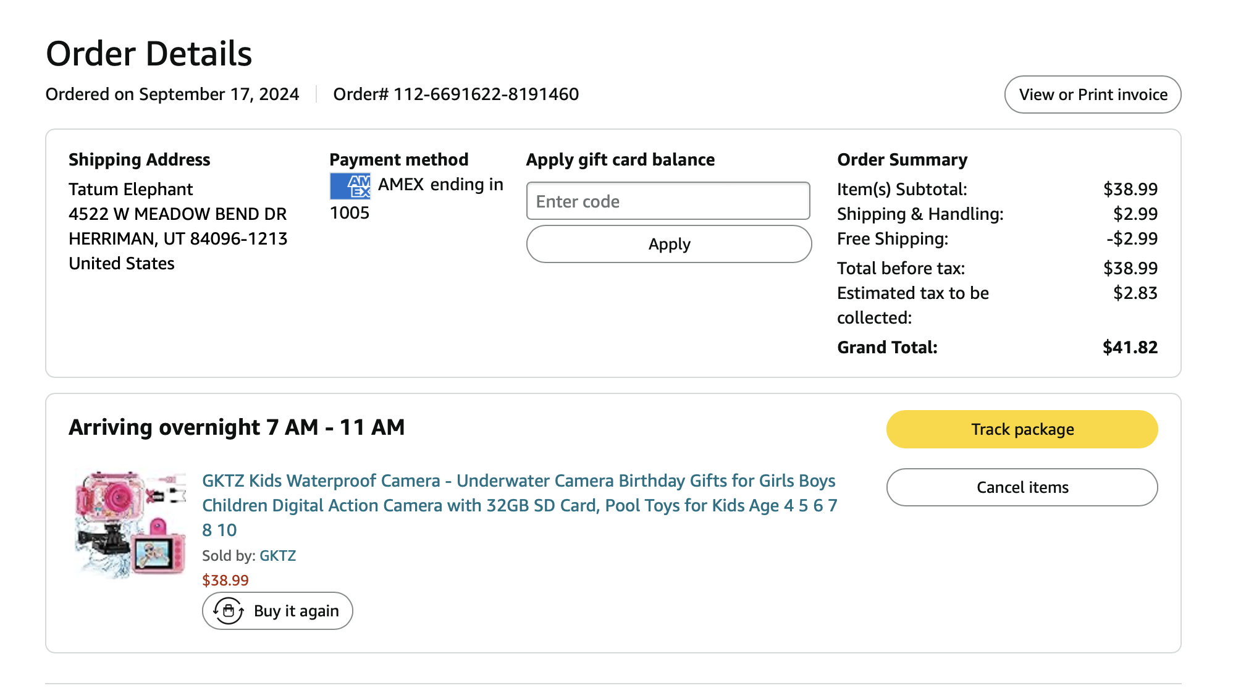1233x688 pixels.
Task: Click the View or Print invoice button
Action: (1092, 94)
